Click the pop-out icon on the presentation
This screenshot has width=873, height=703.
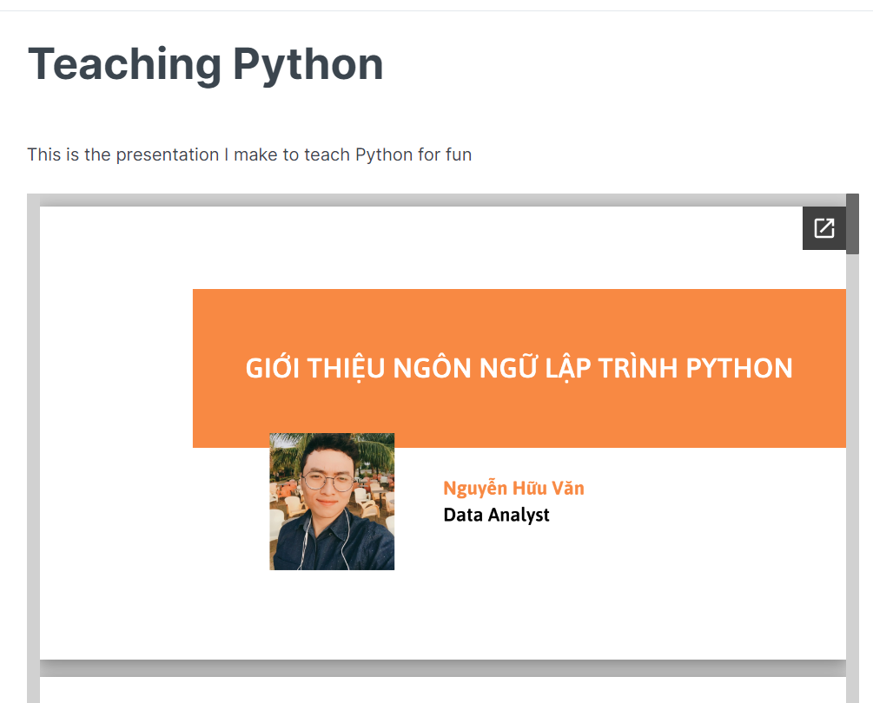[x=823, y=228]
